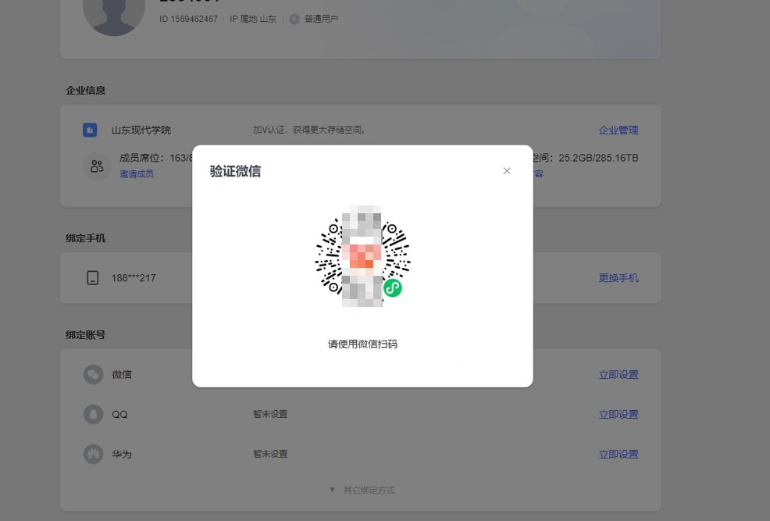This screenshot has height=521, width=770.
Task: Click 立即设置 for QQ
Action: pos(618,415)
